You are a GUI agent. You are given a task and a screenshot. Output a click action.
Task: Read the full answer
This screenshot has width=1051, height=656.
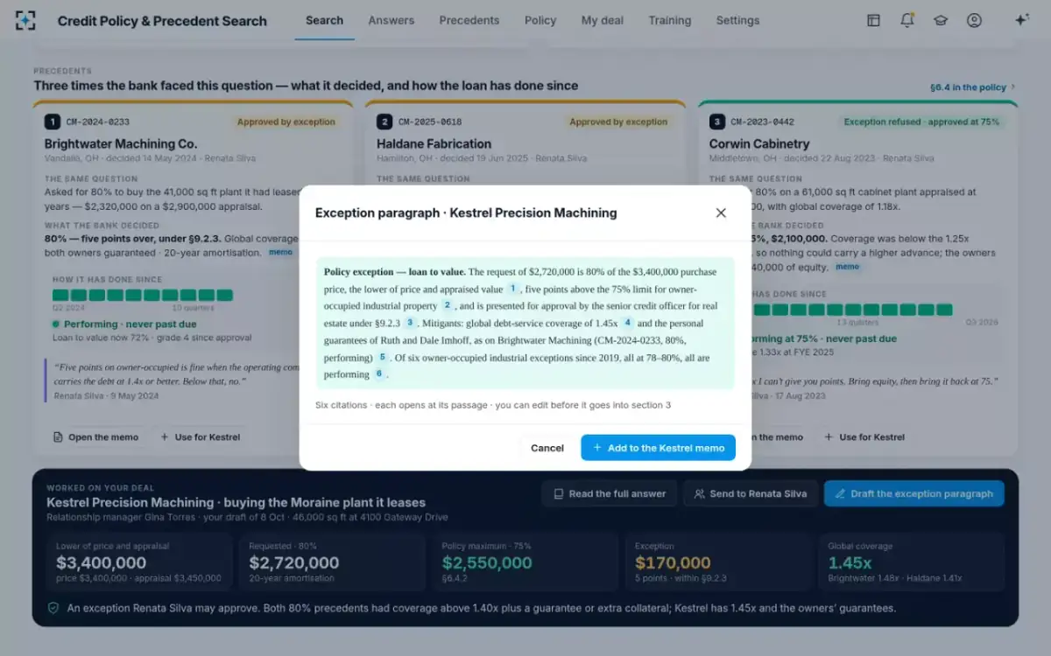(609, 493)
